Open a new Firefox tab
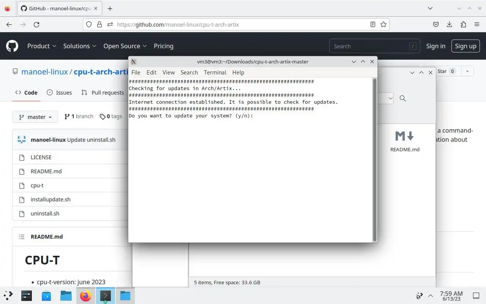This screenshot has height=304, width=486. pos(110,8)
